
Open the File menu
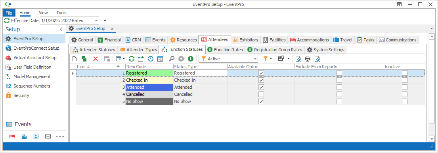[9, 13]
